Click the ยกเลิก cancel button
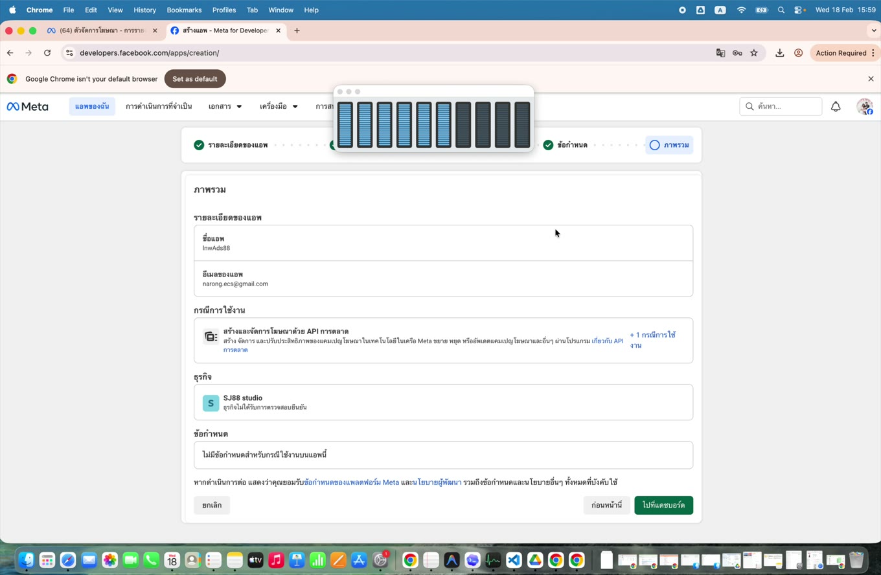This screenshot has height=575, width=881. tap(212, 505)
